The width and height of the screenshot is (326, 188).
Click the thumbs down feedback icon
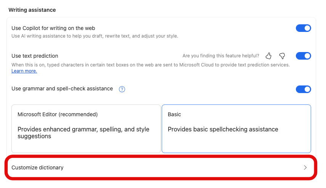(282, 56)
